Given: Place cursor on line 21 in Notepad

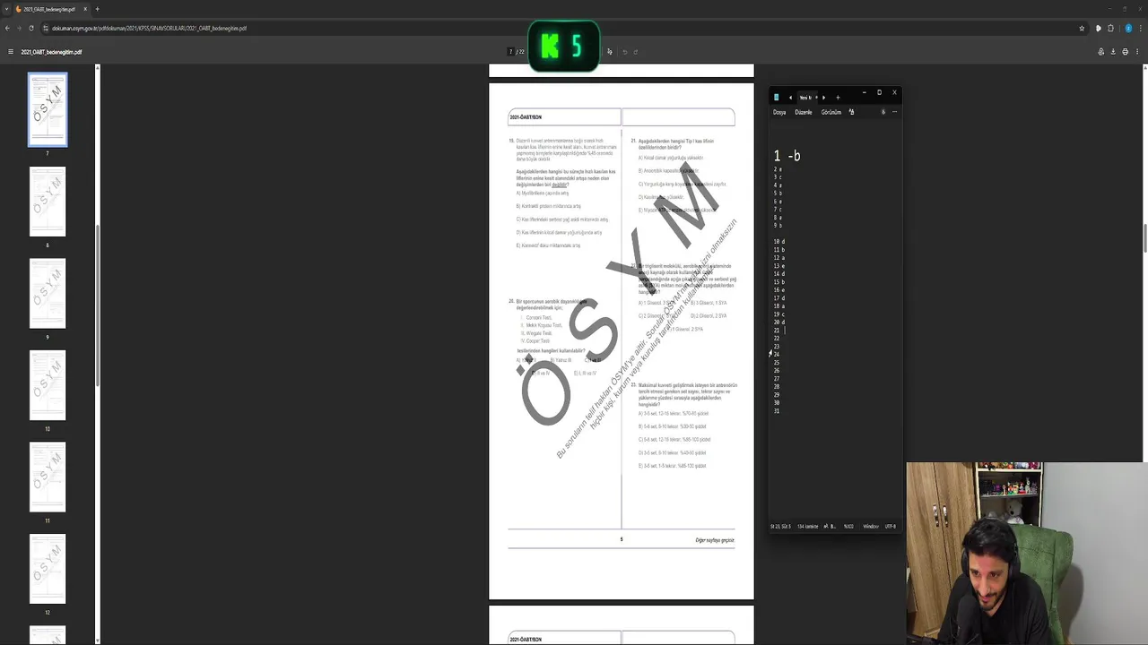Looking at the screenshot, I should pyautogui.click(x=778, y=331).
